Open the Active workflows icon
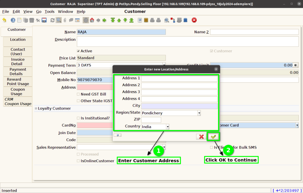Image resolution: width=303 pixels, height=193 pixels. click(x=173, y=20)
